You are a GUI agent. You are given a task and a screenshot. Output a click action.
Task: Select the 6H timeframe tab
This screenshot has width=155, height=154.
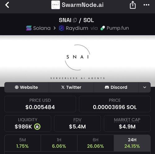pos(95,143)
